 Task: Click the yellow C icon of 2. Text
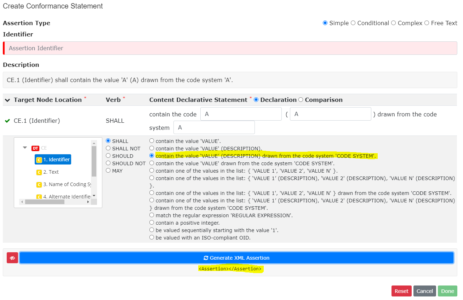[39, 172]
